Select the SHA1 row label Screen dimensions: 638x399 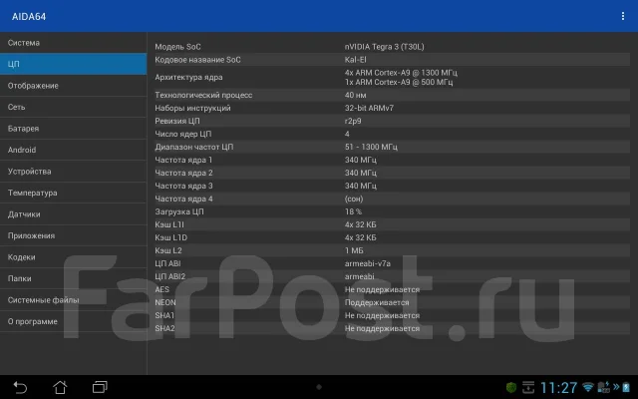[x=164, y=315]
